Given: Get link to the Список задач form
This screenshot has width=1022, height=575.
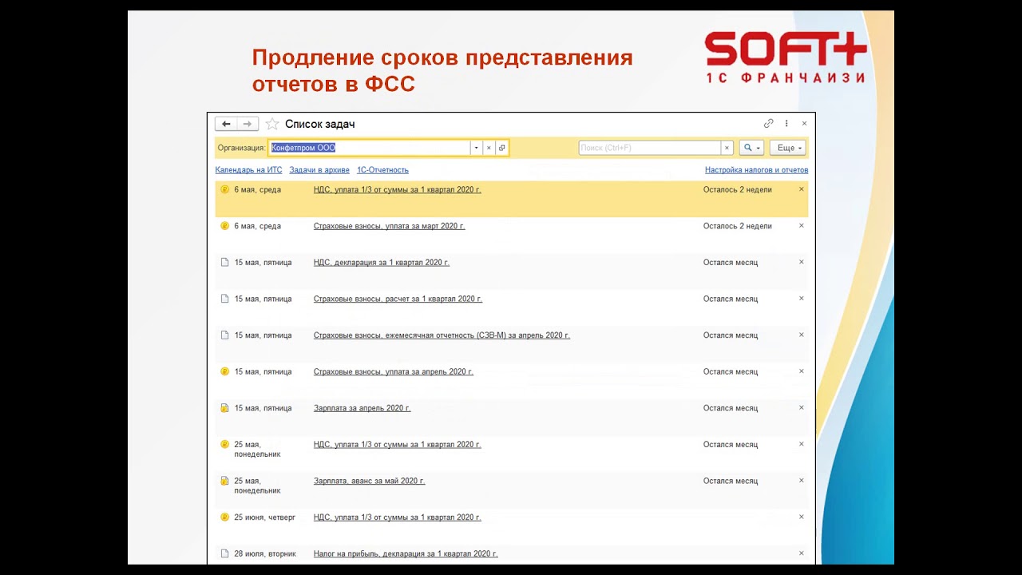Looking at the screenshot, I should (768, 124).
